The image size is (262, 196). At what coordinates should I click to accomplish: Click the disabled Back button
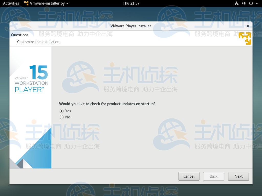pos(214,176)
